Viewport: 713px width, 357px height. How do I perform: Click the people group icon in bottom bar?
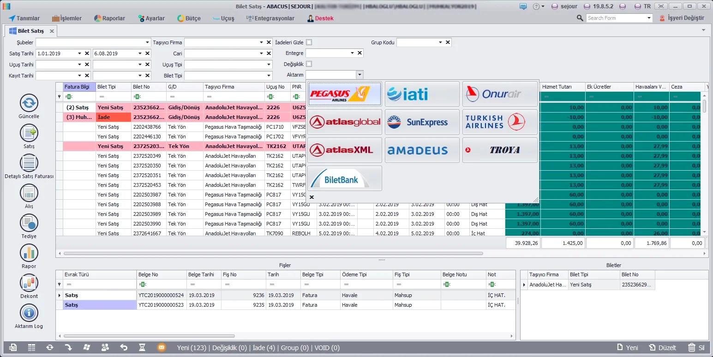point(105,347)
